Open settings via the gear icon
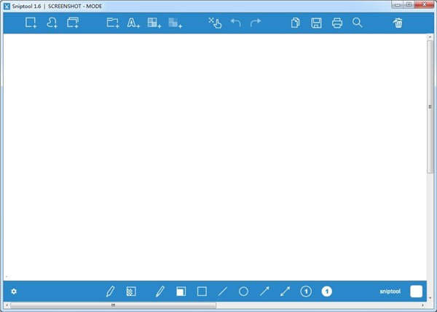 pos(14,292)
